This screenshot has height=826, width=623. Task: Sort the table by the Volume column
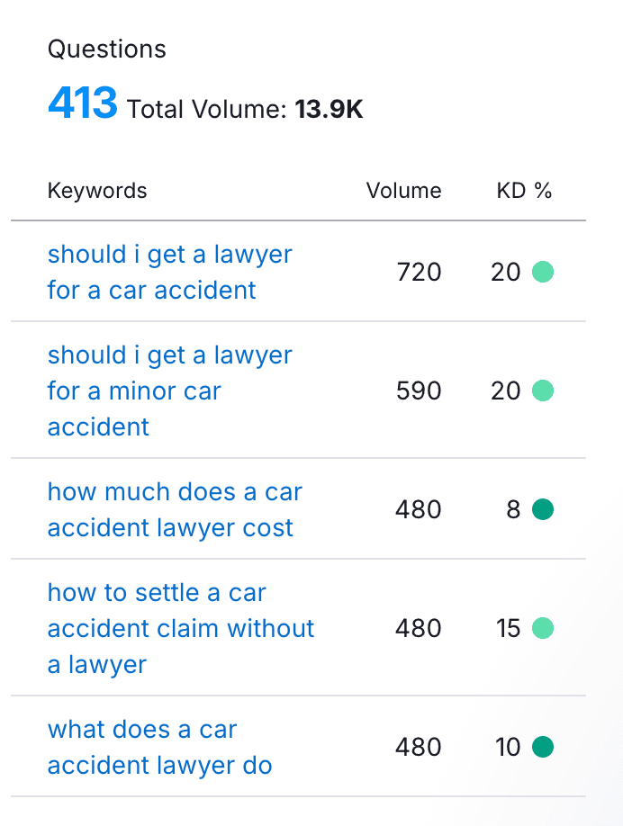(x=403, y=191)
